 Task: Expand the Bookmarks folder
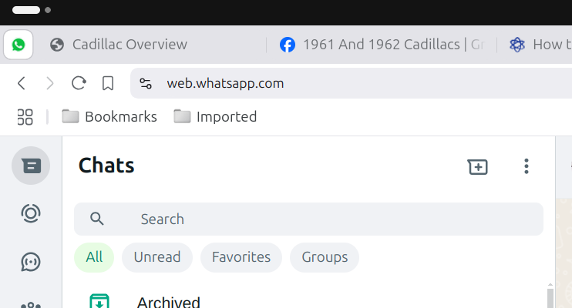[109, 117]
